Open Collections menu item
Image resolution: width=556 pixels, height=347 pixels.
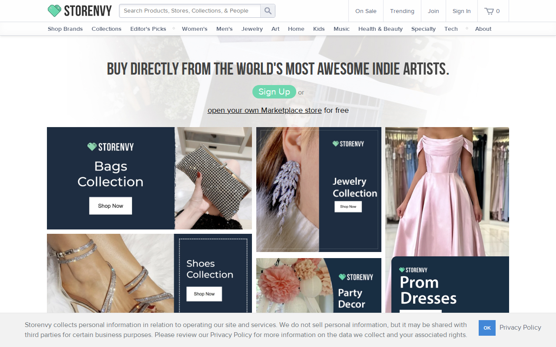[106, 29]
